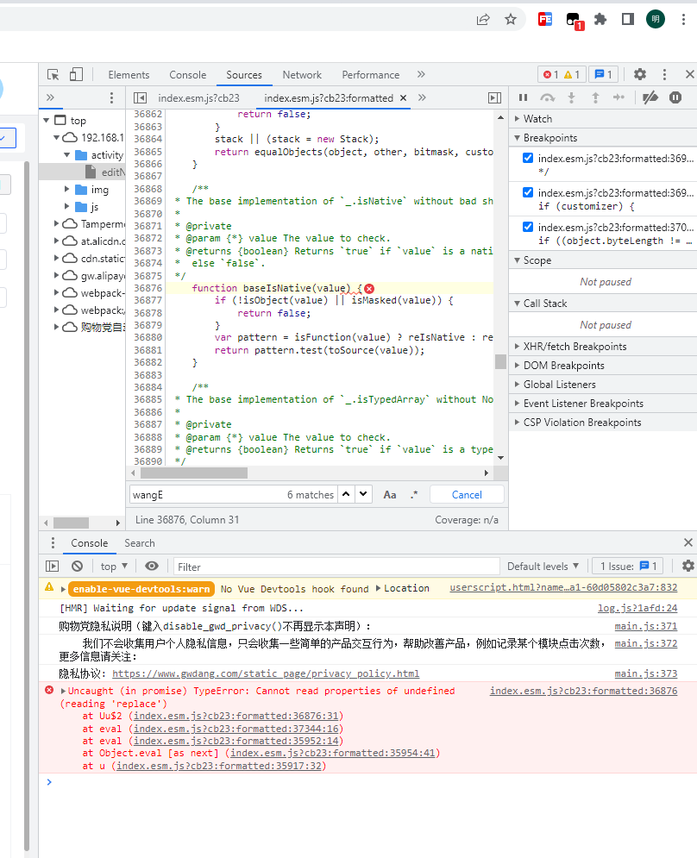Click the step out of function icon
Screen dimensions: 697x858
595,97
